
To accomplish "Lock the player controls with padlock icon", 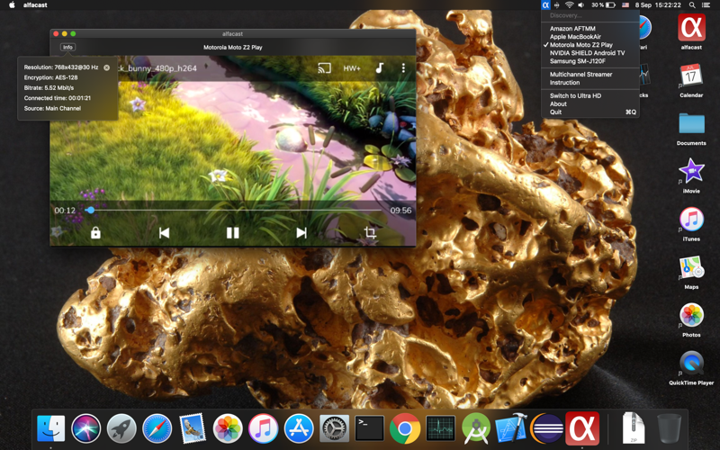I will coord(95,232).
